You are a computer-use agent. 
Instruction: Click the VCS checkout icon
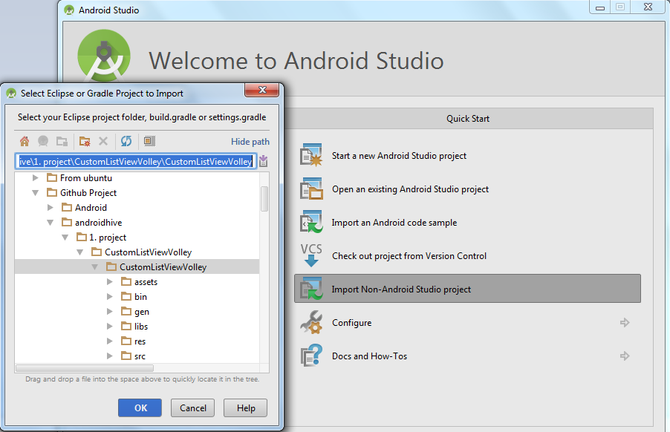pos(311,255)
